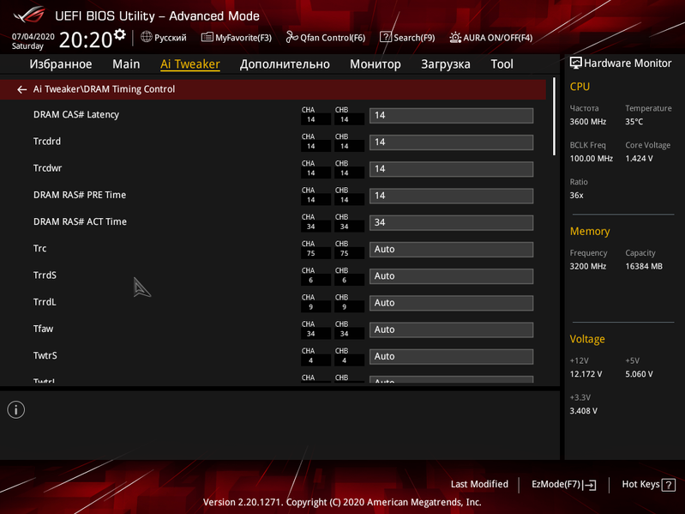This screenshot has width=685, height=514.
Task: Click the +3.3V reading 3.408 V
Action: 584,411
